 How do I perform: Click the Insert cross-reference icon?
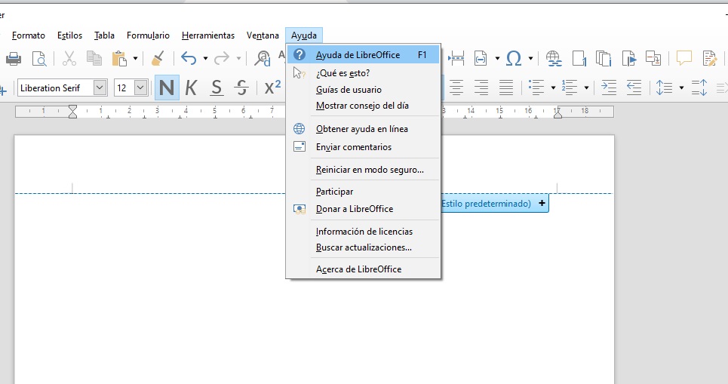tap(653, 59)
